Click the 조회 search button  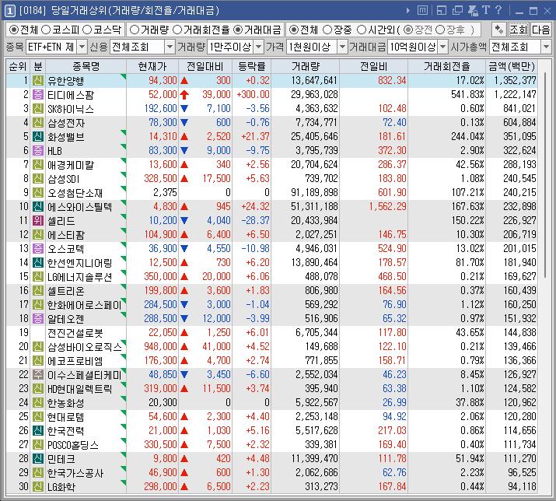click(519, 30)
